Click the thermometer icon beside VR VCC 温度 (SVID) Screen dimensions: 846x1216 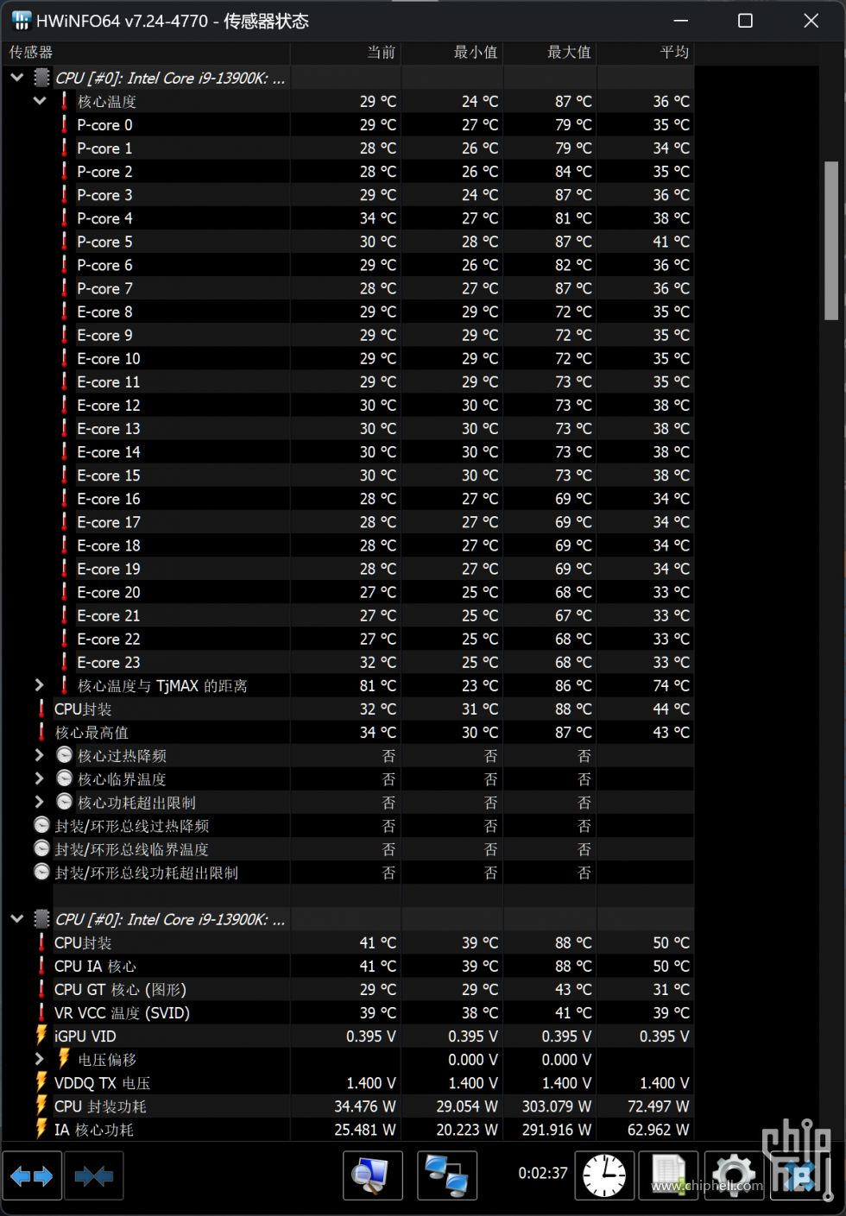click(41, 1012)
